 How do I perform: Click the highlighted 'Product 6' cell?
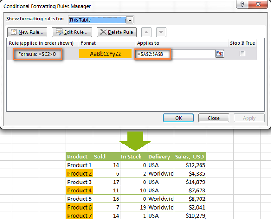[79, 207]
